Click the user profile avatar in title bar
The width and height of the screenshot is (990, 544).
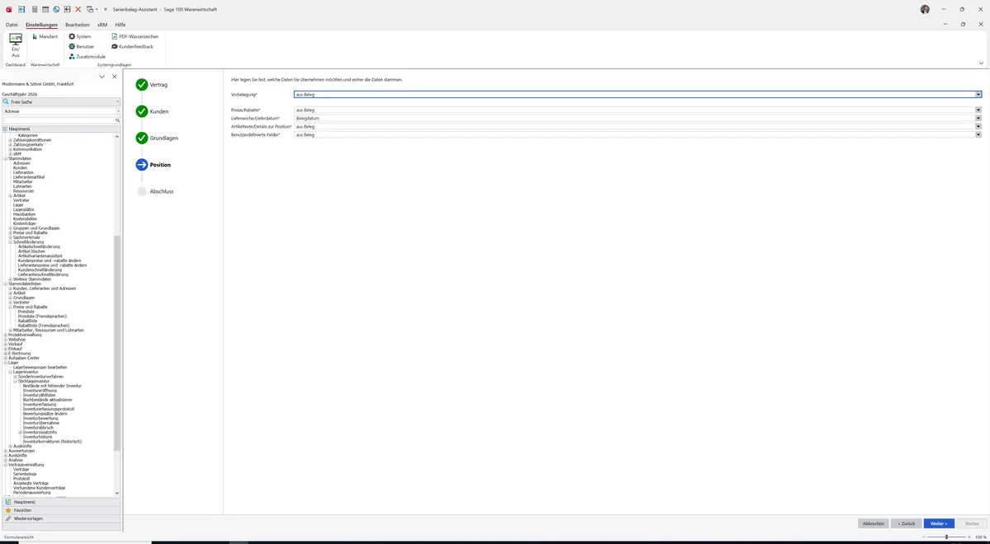pyautogui.click(x=925, y=9)
